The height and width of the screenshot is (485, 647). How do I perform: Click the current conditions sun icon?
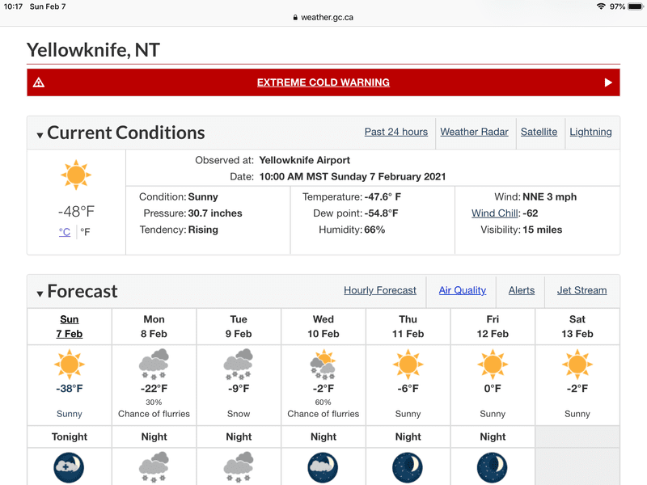tap(76, 175)
